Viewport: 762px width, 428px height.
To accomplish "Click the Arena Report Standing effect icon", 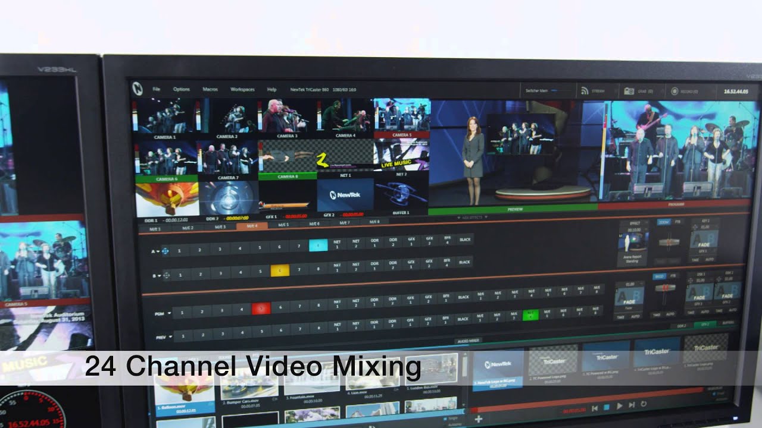I will coord(633,244).
